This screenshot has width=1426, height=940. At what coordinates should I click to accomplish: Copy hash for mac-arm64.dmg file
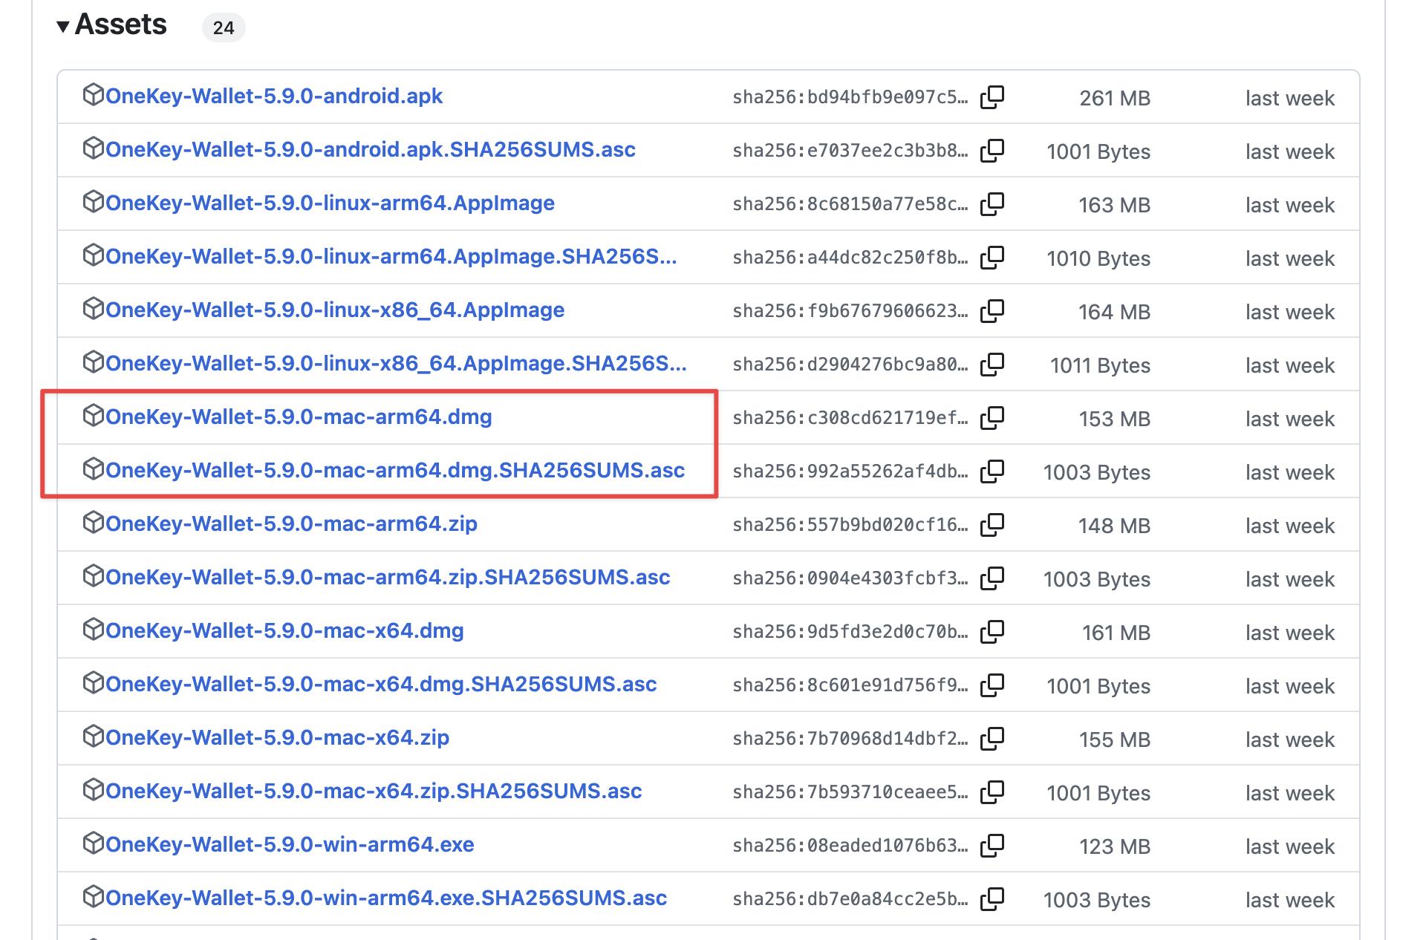(992, 418)
